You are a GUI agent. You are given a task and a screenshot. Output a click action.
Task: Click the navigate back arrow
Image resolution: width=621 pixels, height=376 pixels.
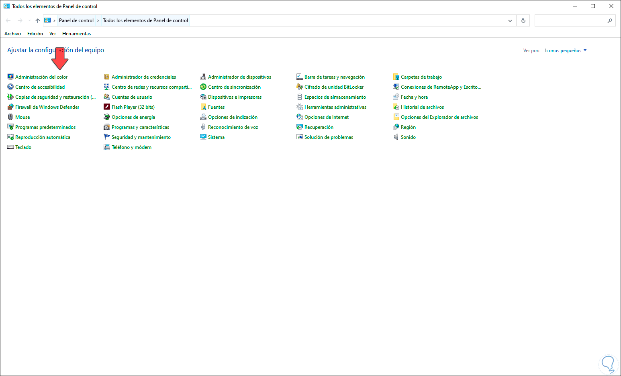[8, 20]
